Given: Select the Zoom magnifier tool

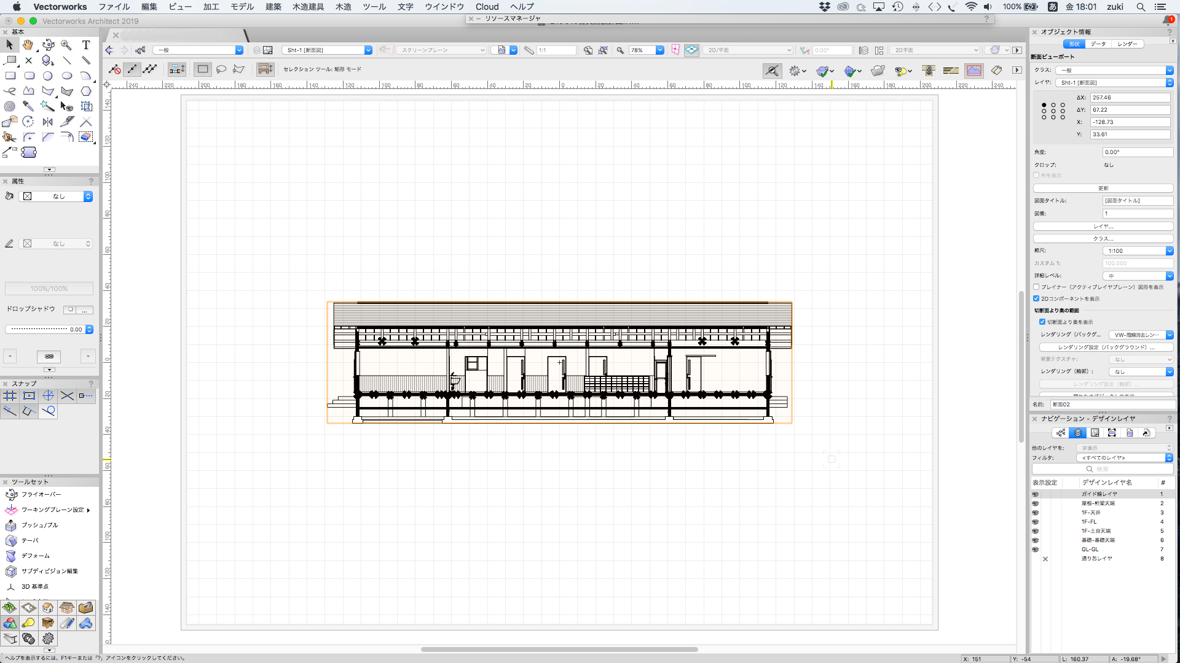Looking at the screenshot, I should point(66,45).
